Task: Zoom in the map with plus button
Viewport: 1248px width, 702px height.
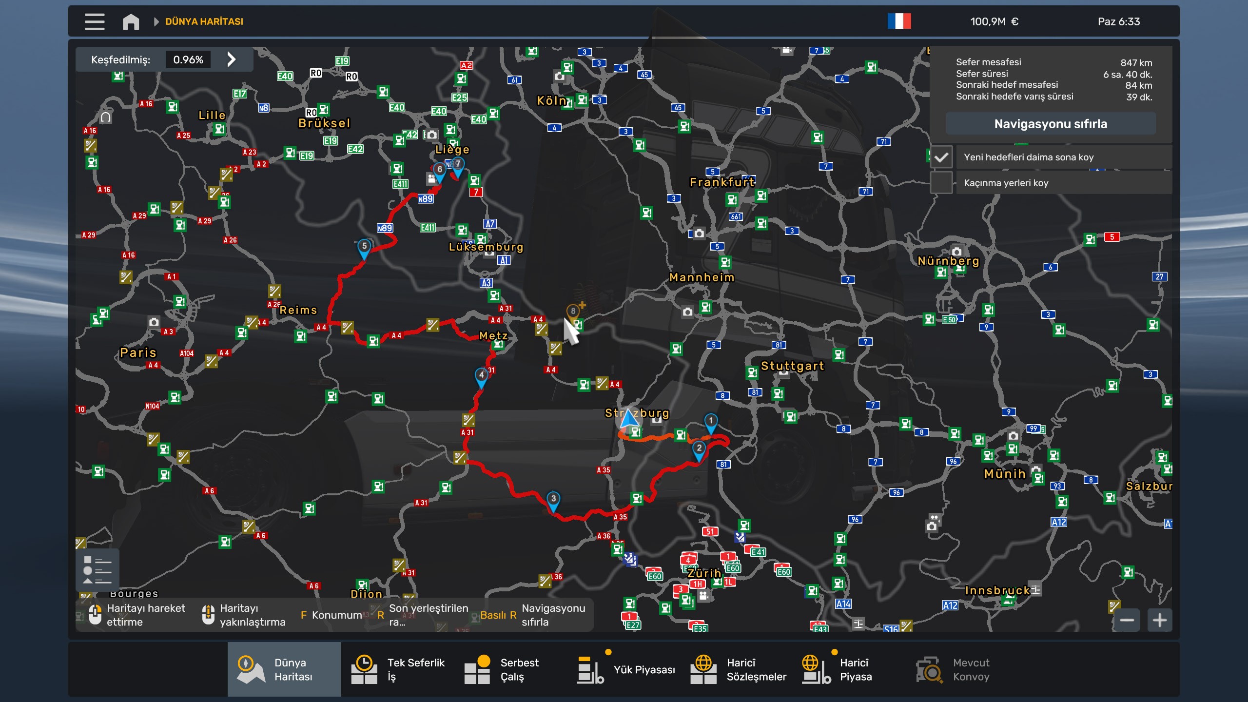Action: (1160, 620)
